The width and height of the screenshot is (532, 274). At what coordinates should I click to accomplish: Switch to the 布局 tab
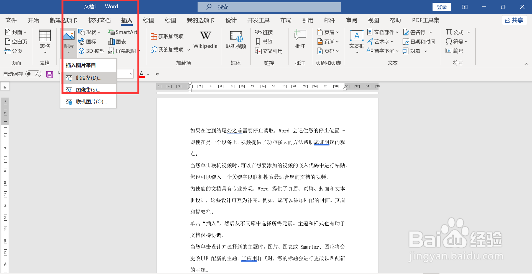[x=286, y=20]
